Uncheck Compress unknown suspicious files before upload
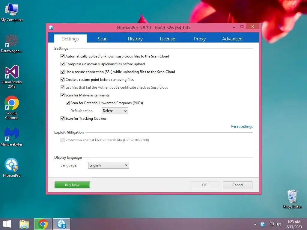Viewport: 307px width, 230px height. [x=62, y=64]
